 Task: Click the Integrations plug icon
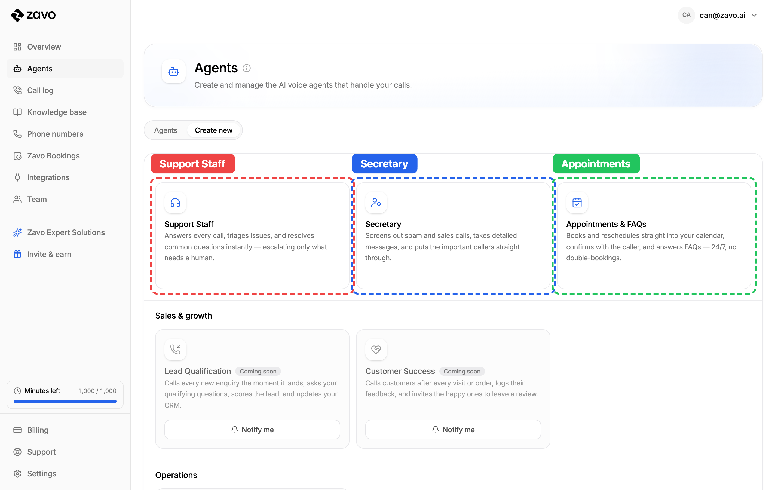point(17,177)
